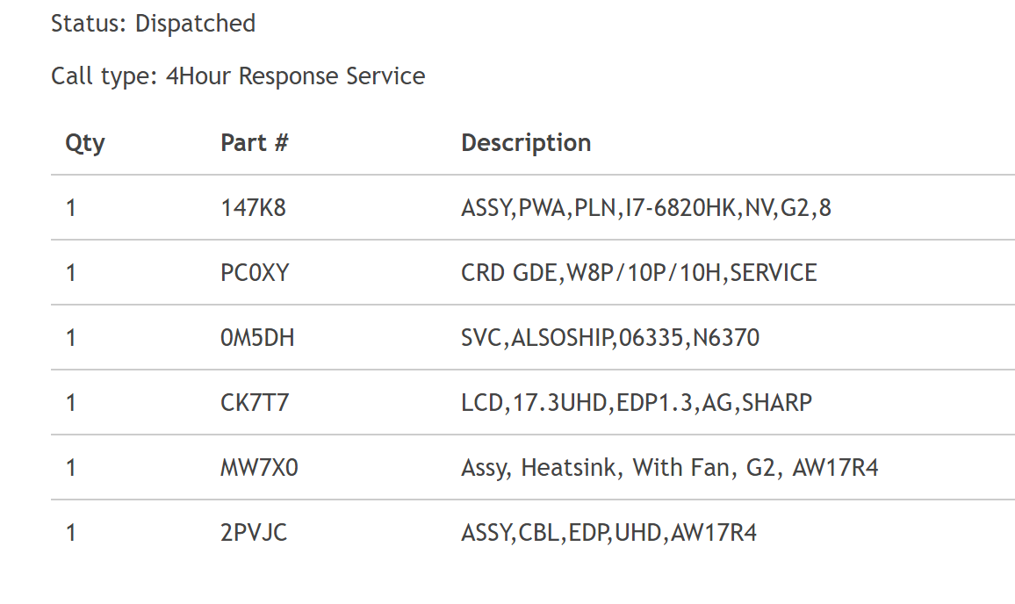Click part number 2PVJC
Image resolution: width=1015 pixels, height=604 pixels.
pyautogui.click(x=254, y=532)
